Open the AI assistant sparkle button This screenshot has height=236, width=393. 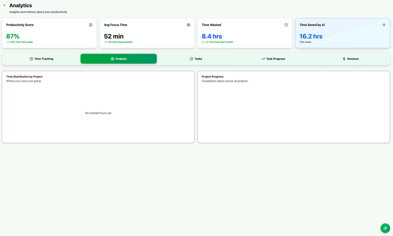pos(385,228)
